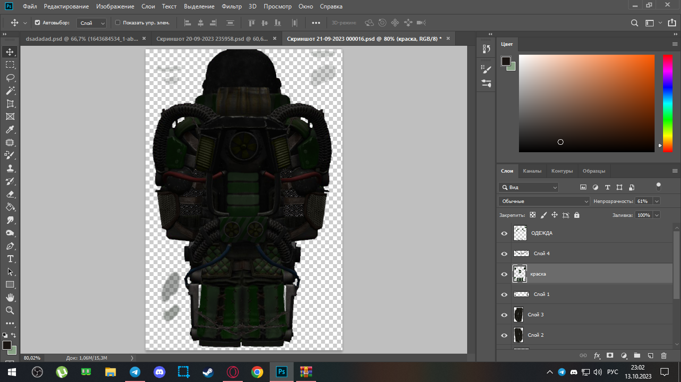Open the Слои menu in menu bar
Viewport: 681px width, 382px height.
(x=148, y=6)
